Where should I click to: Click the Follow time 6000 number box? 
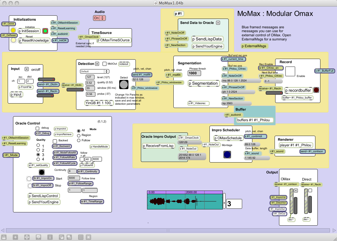click(x=74, y=178)
